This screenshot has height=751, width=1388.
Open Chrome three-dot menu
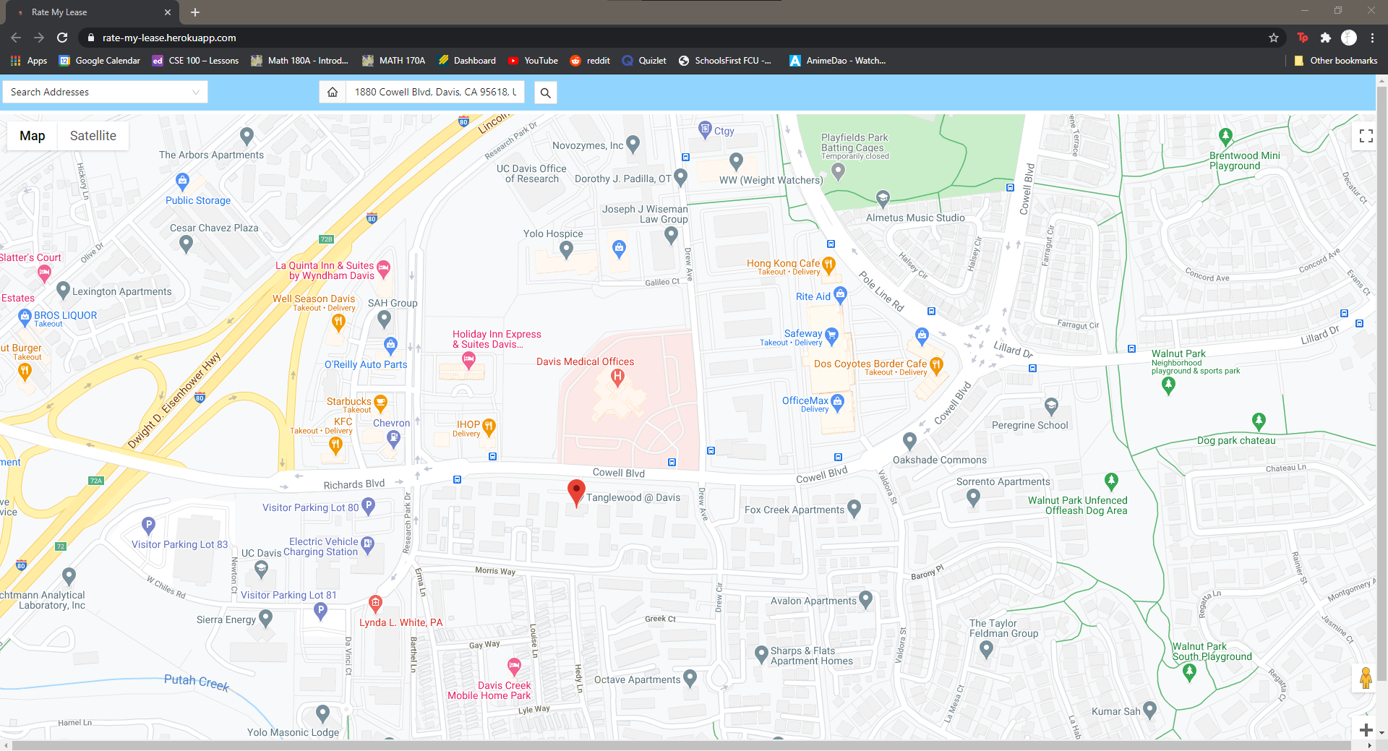coord(1372,38)
